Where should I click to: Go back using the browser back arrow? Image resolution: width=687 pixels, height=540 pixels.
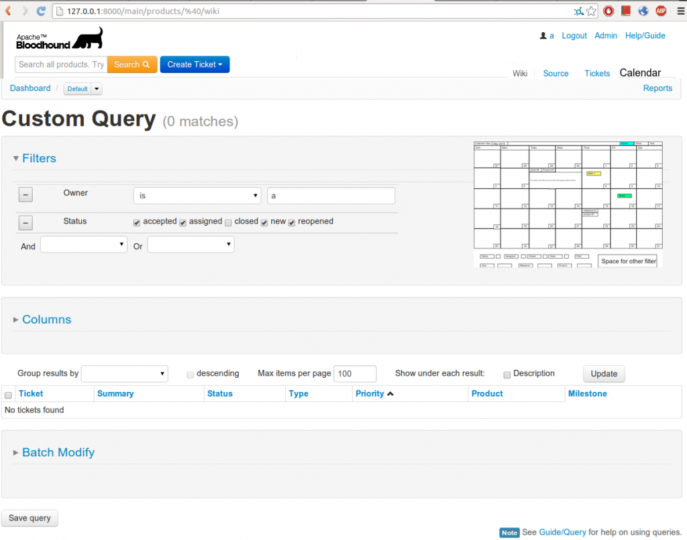[8, 11]
